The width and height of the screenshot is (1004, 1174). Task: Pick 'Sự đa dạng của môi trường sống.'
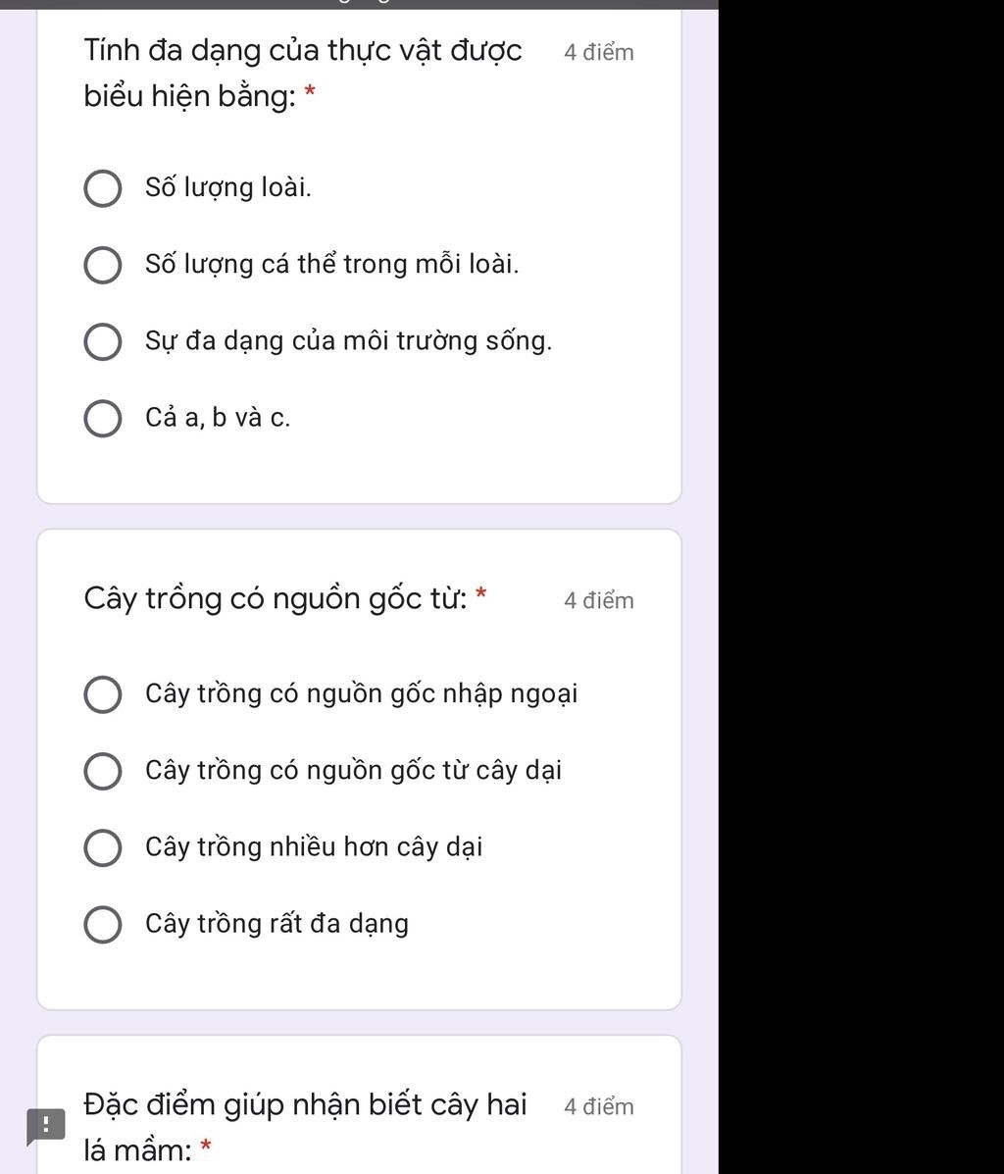pos(103,342)
